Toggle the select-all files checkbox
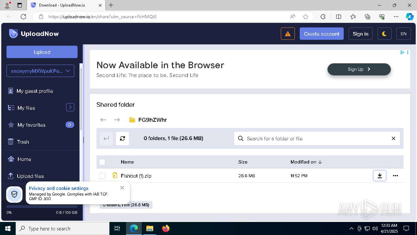The height and width of the screenshot is (235, 417). [x=102, y=162]
